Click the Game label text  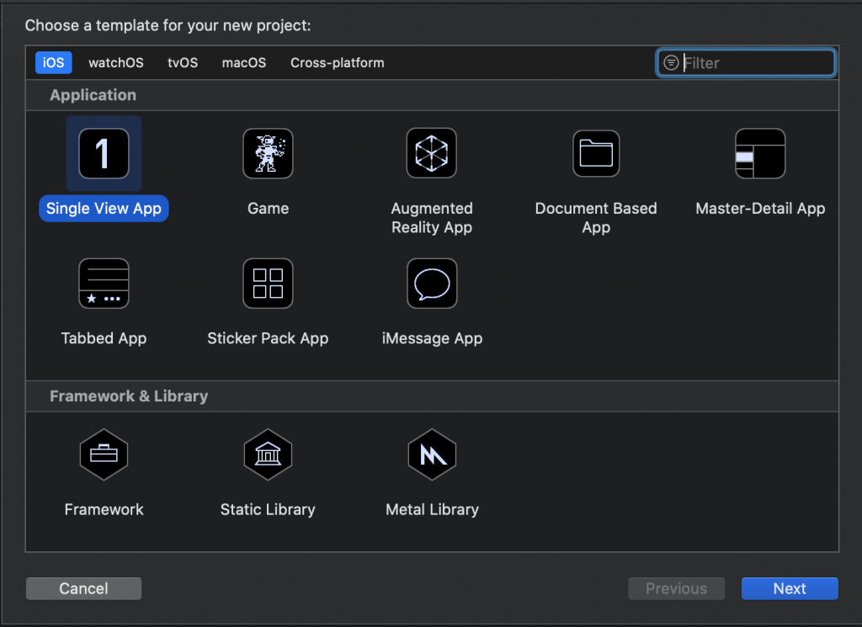click(268, 208)
